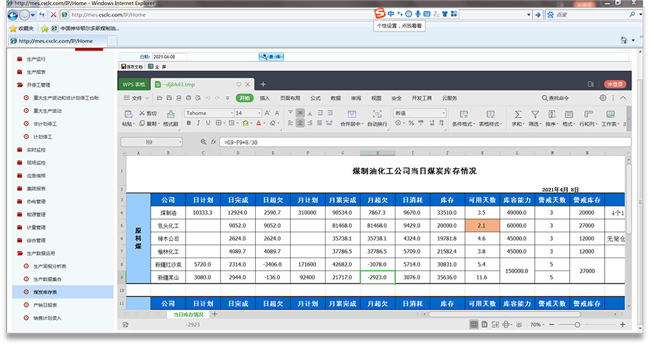Add a new WPS document tab with plus
650x347 pixels.
click(x=263, y=84)
